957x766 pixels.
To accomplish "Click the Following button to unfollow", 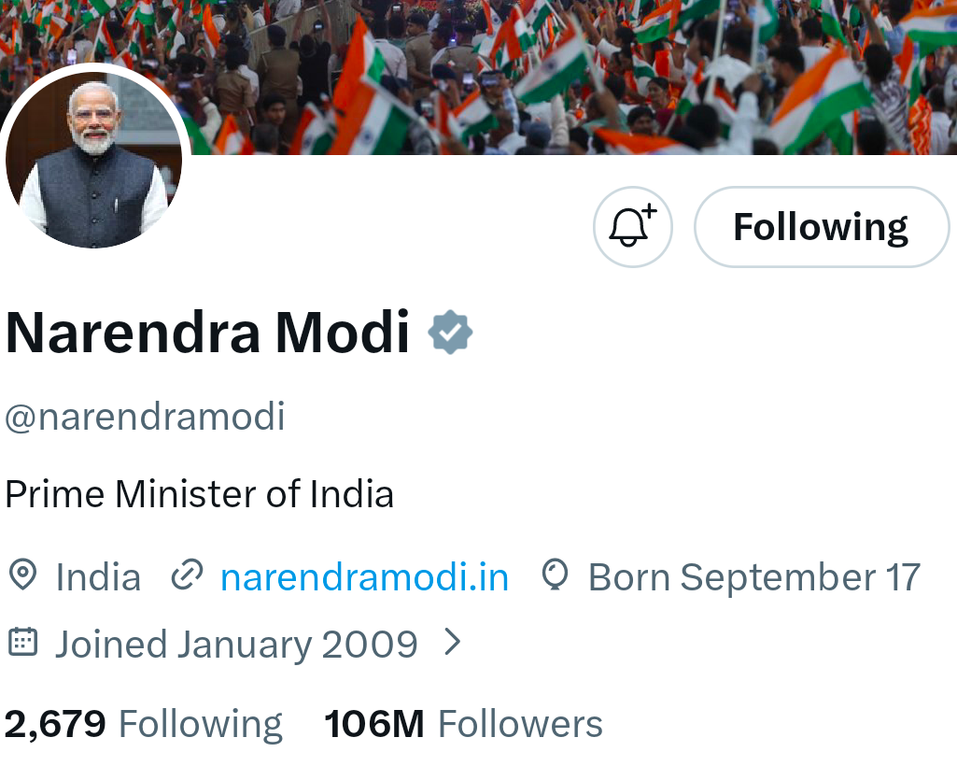I will (x=821, y=227).
